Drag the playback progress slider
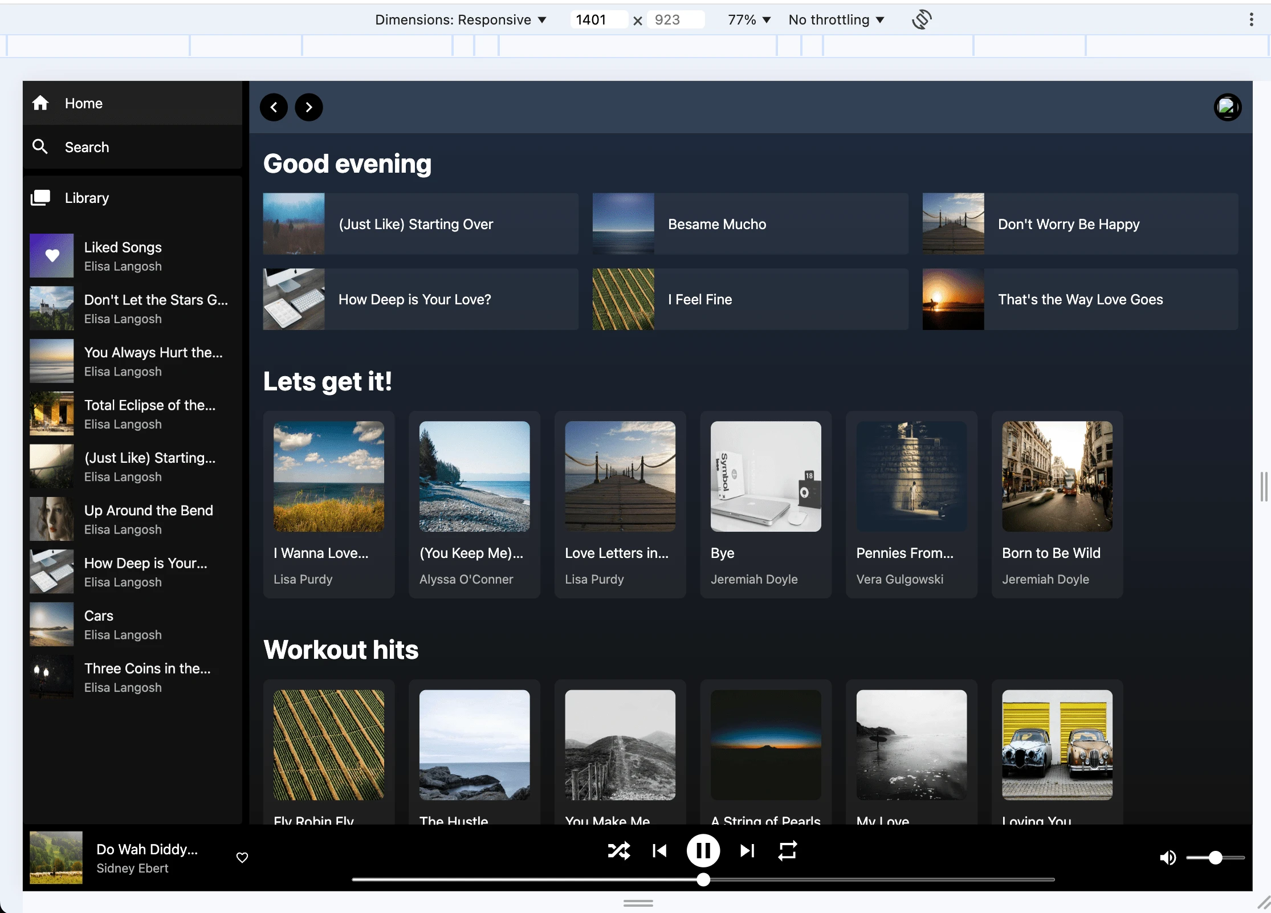1271x913 pixels. point(703,879)
